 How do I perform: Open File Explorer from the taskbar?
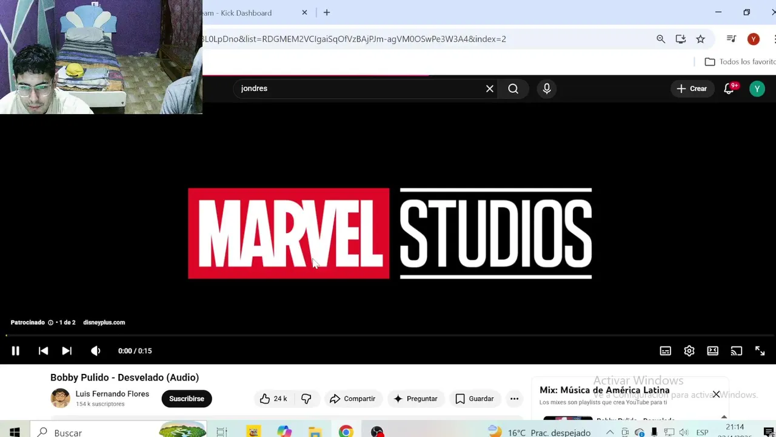pyautogui.click(x=315, y=432)
